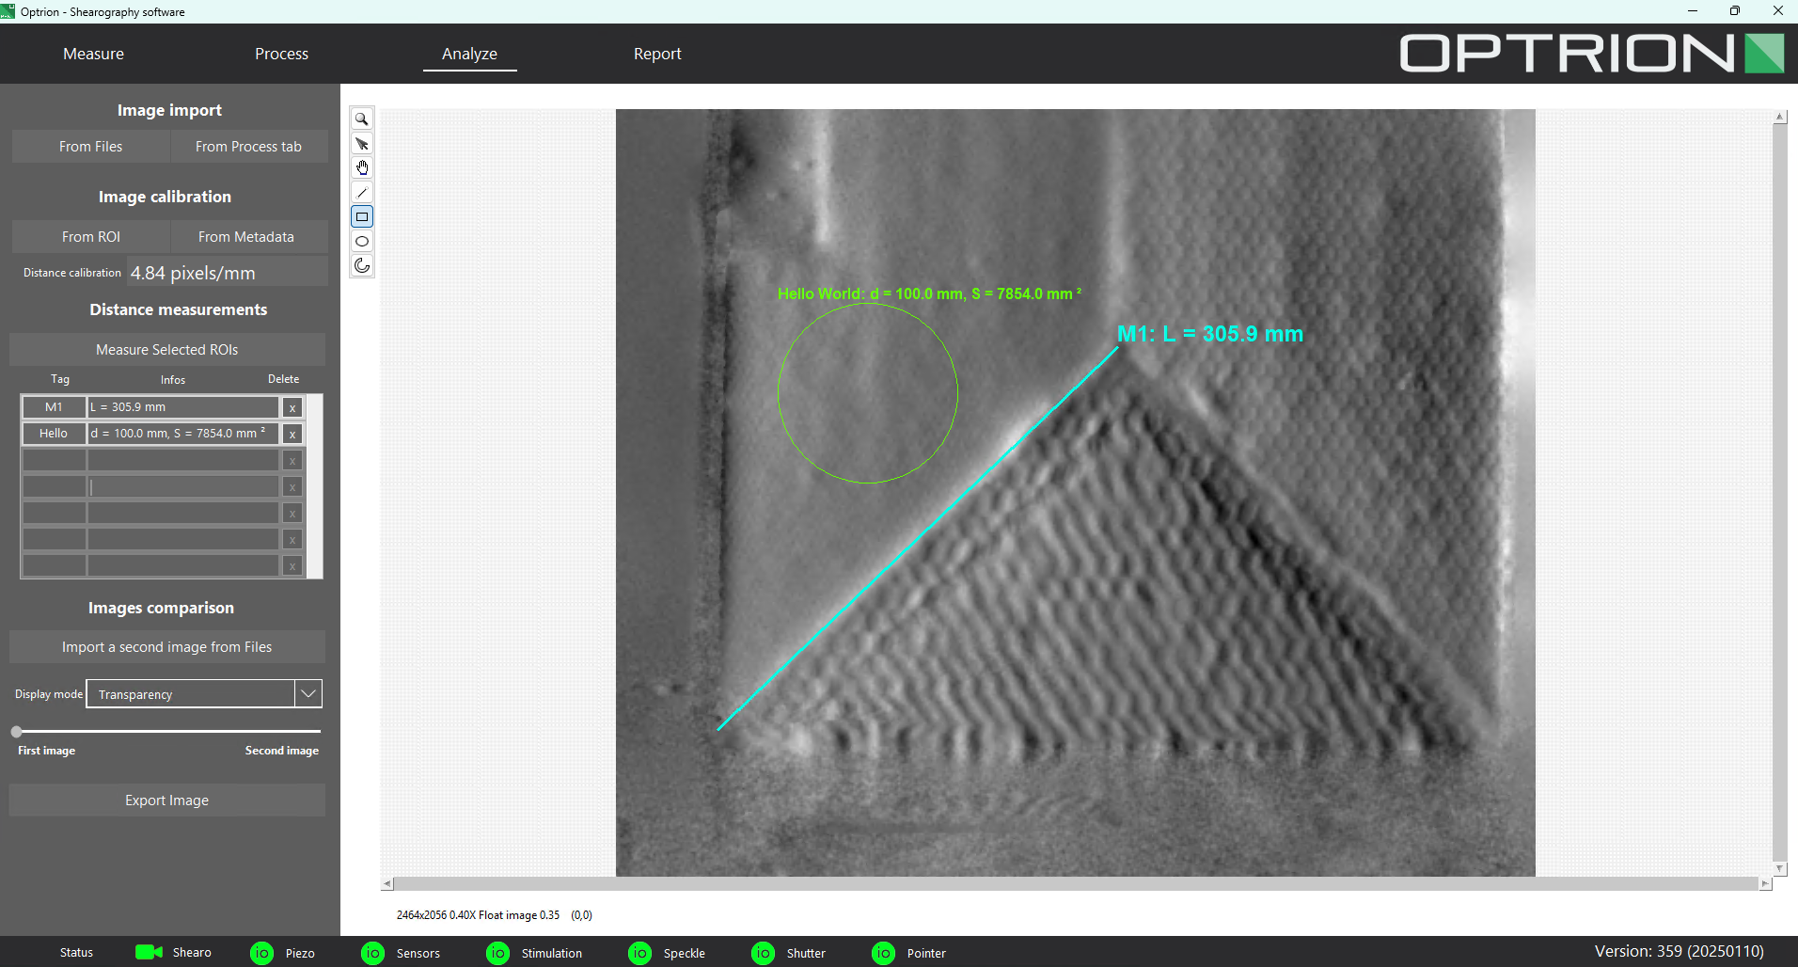The width and height of the screenshot is (1798, 967).
Task: Click the Status label in status bar
Action: [76, 953]
